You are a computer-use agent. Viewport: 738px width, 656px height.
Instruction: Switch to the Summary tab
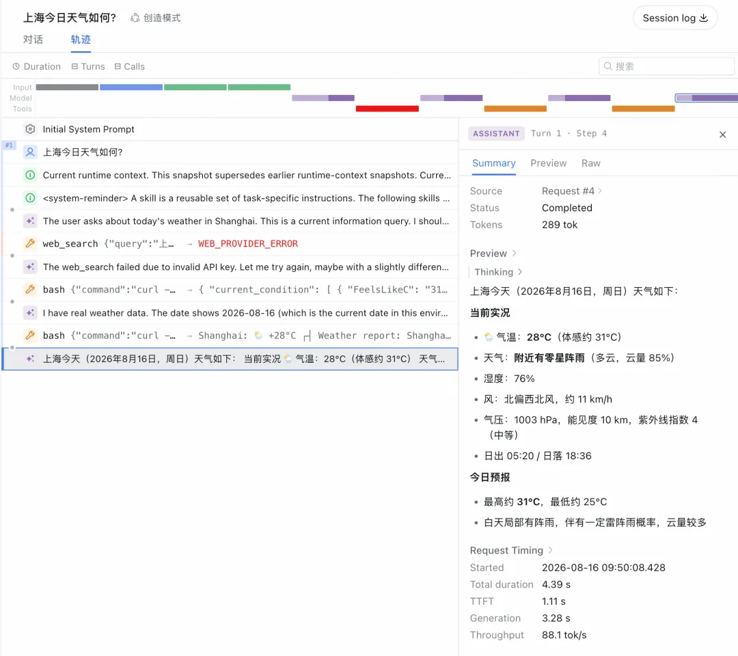494,163
